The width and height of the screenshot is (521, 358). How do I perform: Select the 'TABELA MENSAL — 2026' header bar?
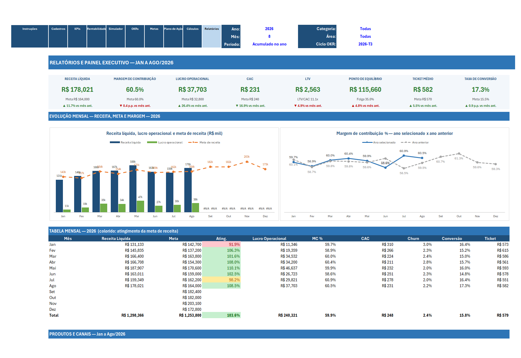pyautogui.click(x=279, y=231)
